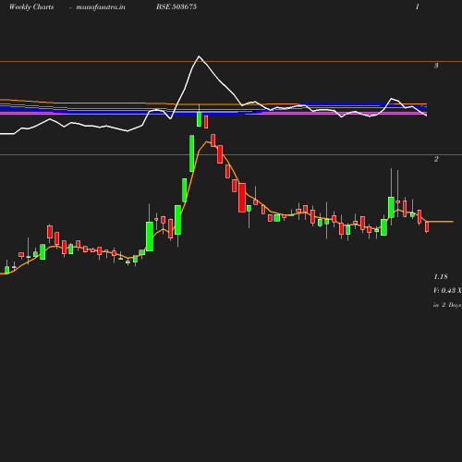The image size is (462, 462).
Task: Click the 'in 2 Days' text
Action: click(x=447, y=305)
